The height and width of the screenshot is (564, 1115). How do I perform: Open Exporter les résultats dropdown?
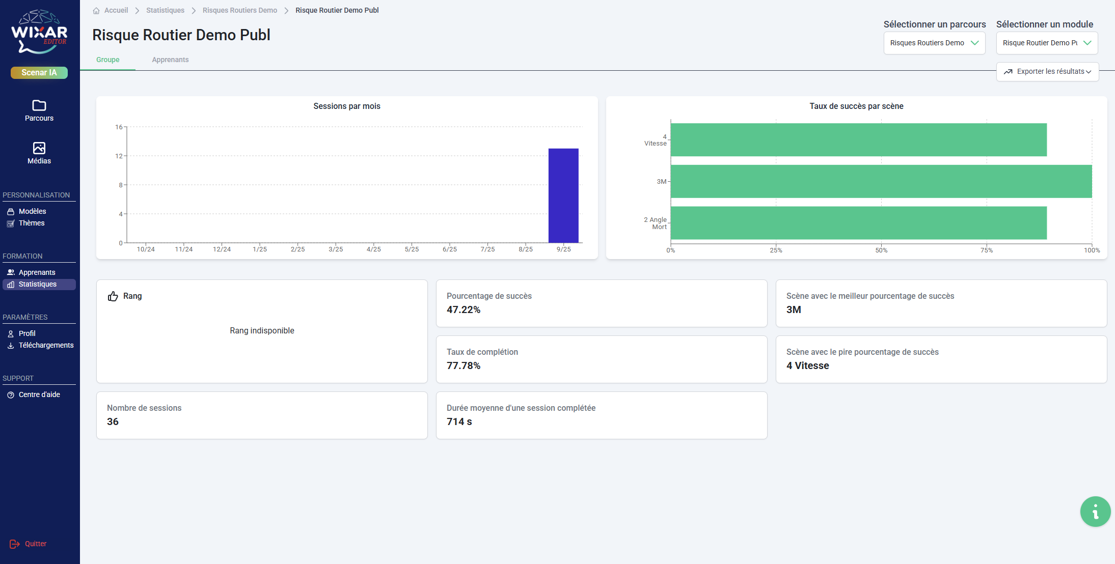[1047, 72]
